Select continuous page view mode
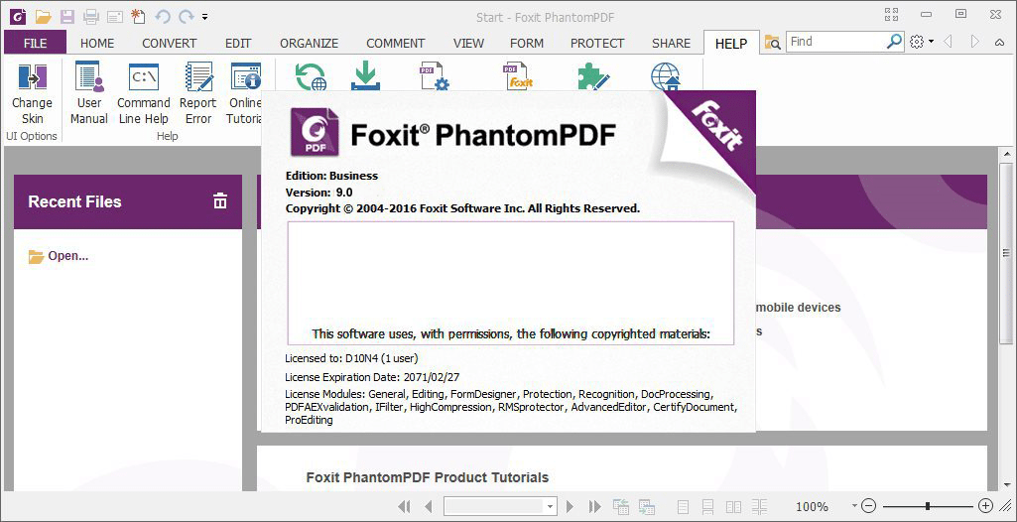The width and height of the screenshot is (1017, 522). [707, 506]
